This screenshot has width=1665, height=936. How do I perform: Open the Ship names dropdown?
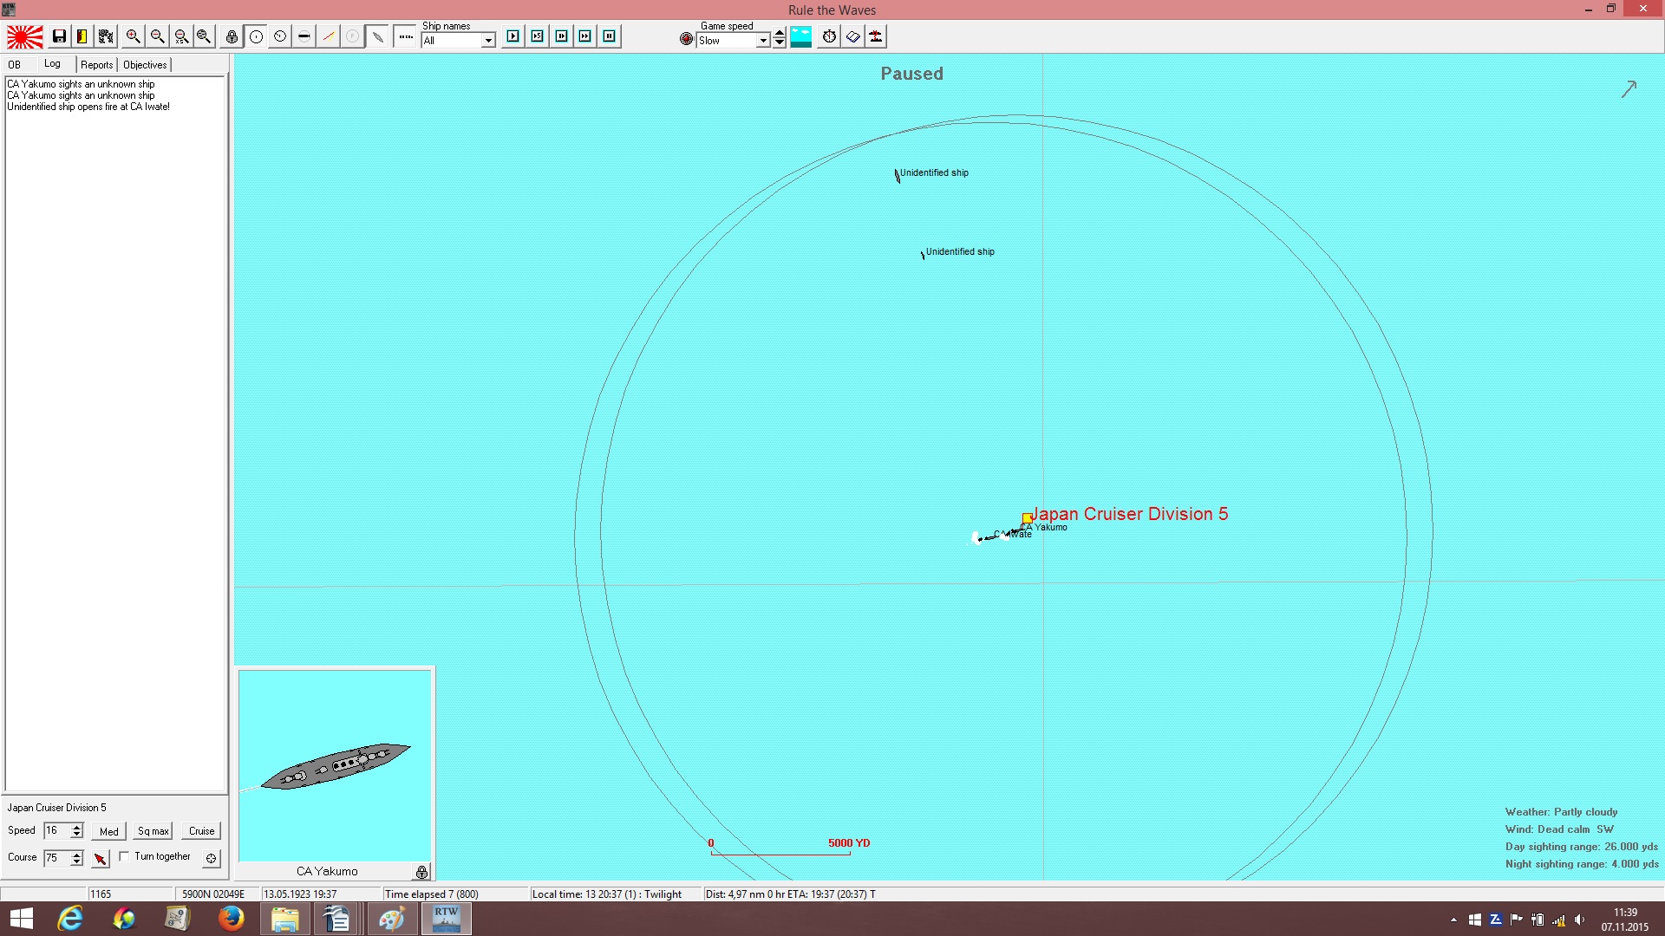tap(458, 41)
